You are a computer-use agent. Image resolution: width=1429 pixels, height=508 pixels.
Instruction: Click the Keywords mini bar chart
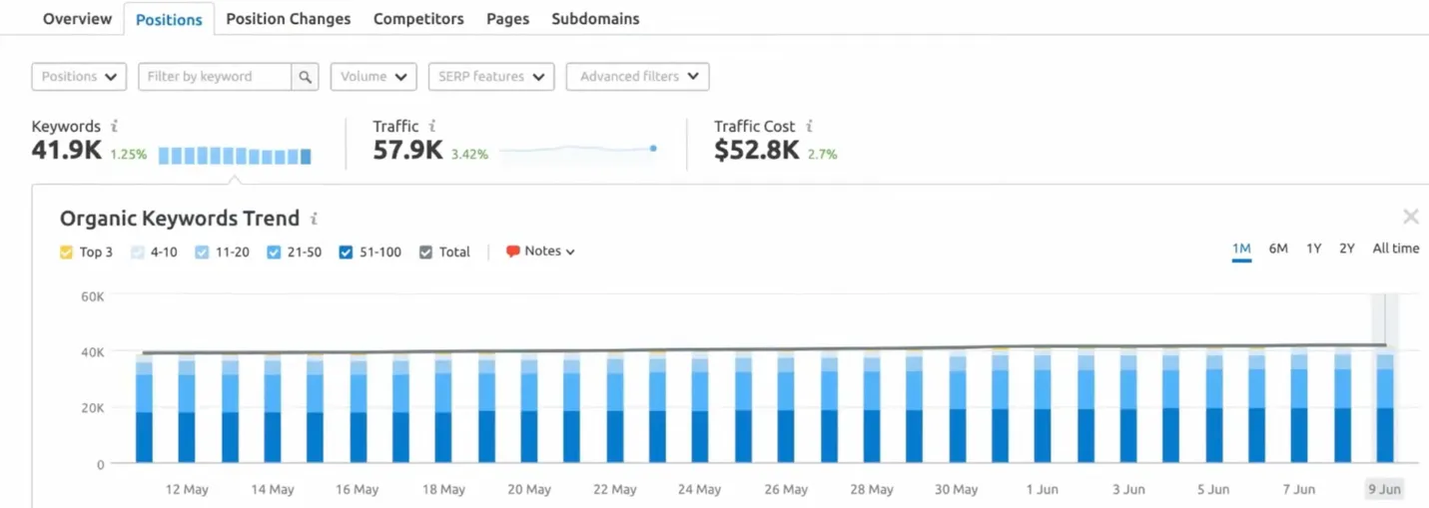[235, 156]
